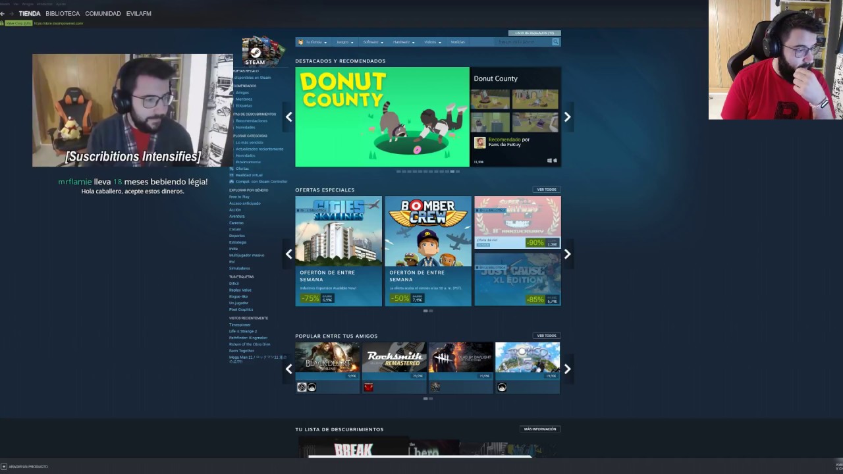Open the EVILAFM profile tab

139,13
